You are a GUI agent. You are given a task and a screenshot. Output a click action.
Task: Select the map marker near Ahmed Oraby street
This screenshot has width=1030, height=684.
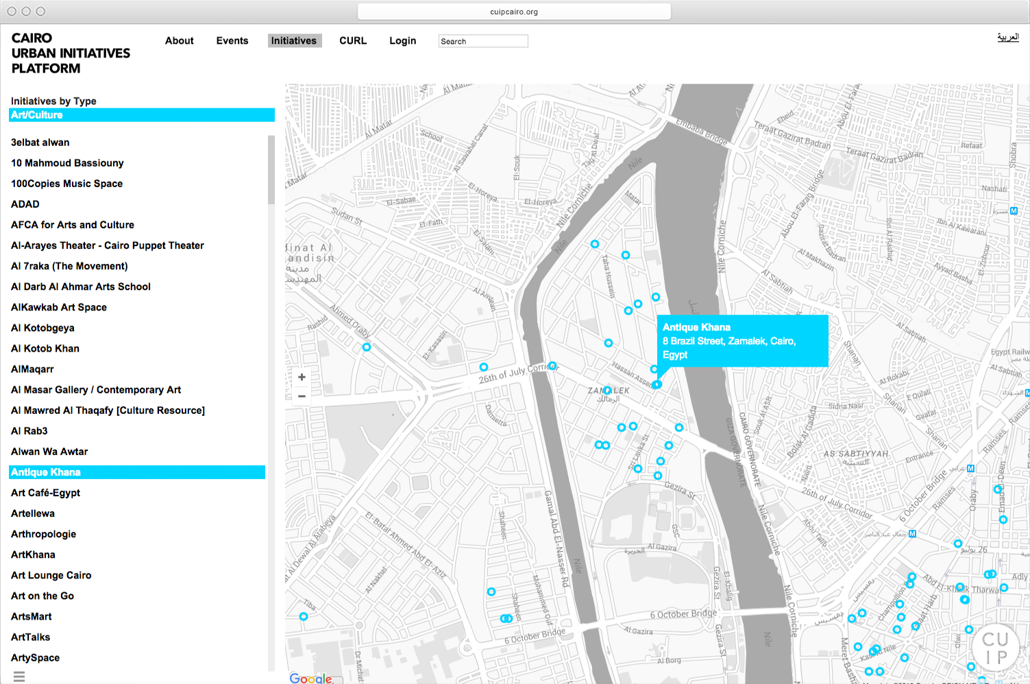pyautogui.click(x=367, y=347)
